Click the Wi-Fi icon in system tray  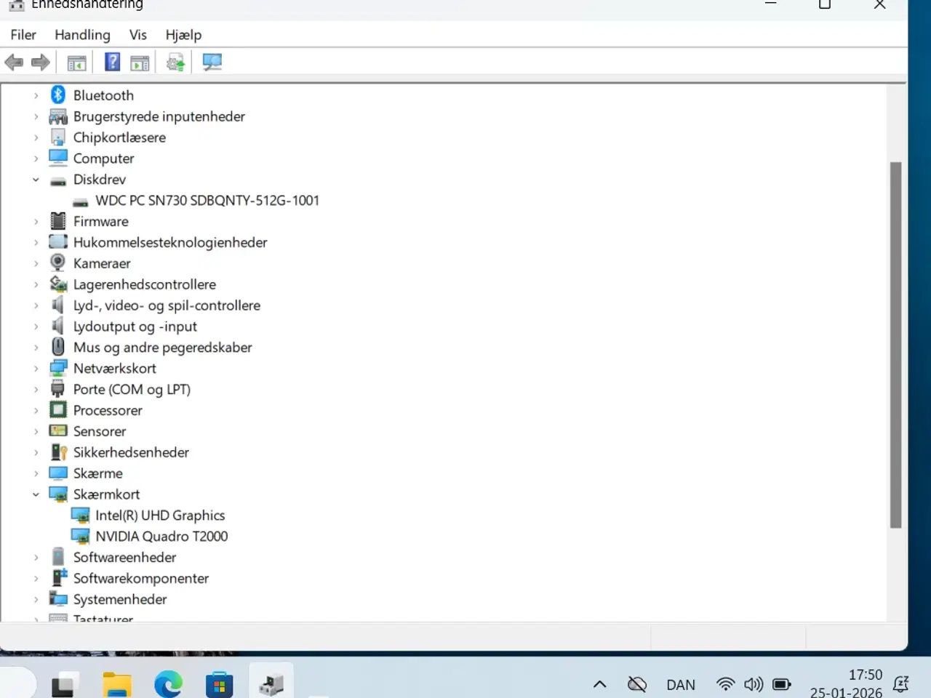pyautogui.click(x=725, y=684)
